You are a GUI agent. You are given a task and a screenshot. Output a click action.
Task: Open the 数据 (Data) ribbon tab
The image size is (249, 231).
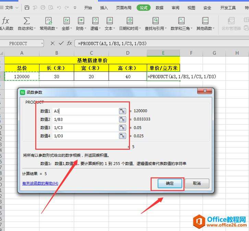click(x=159, y=8)
